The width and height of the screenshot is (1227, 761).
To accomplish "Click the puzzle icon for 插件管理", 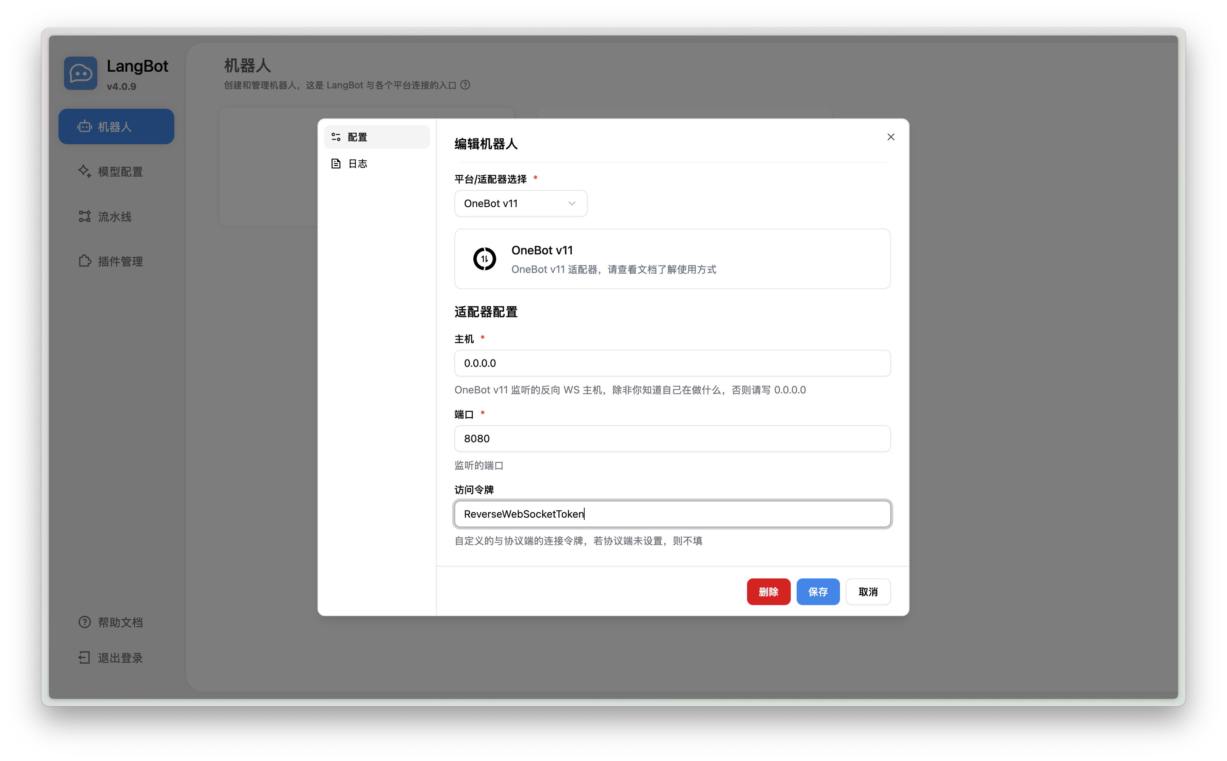I will pos(85,261).
